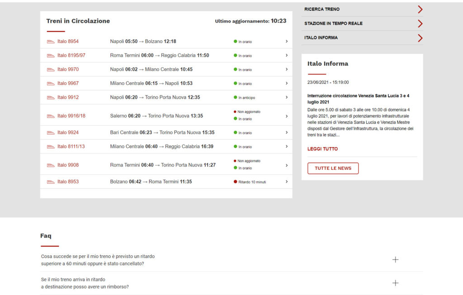
Task: Click the red delay dot for Italo 8953
Action: 235,182
